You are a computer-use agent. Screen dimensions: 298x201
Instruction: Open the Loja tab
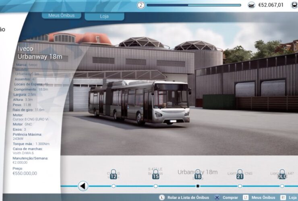(104, 16)
